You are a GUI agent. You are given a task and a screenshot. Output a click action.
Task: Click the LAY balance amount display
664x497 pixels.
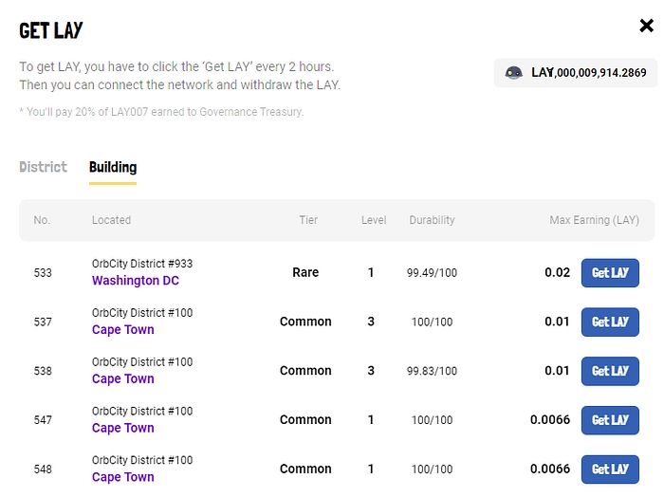588,73
